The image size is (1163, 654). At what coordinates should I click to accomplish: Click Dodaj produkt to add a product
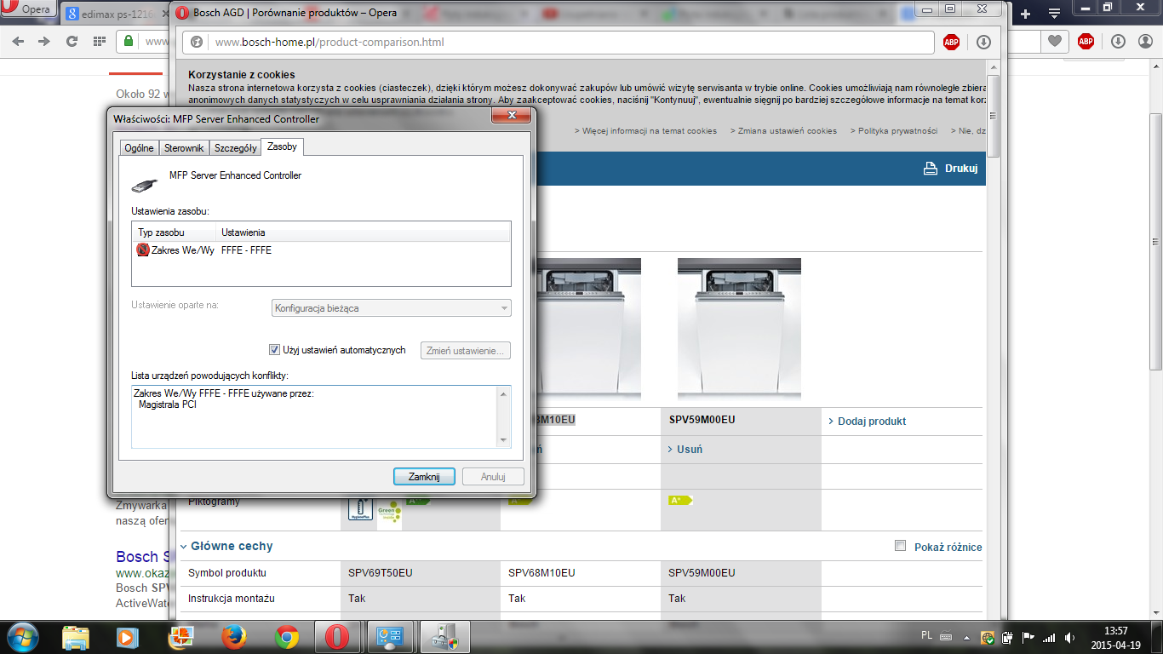point(867,421)
